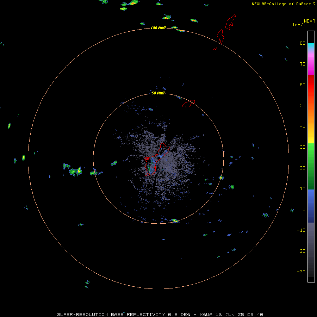Click the 20 value on dBZ scale
This screenshot has height=317, width=317.
click(303, 168)
